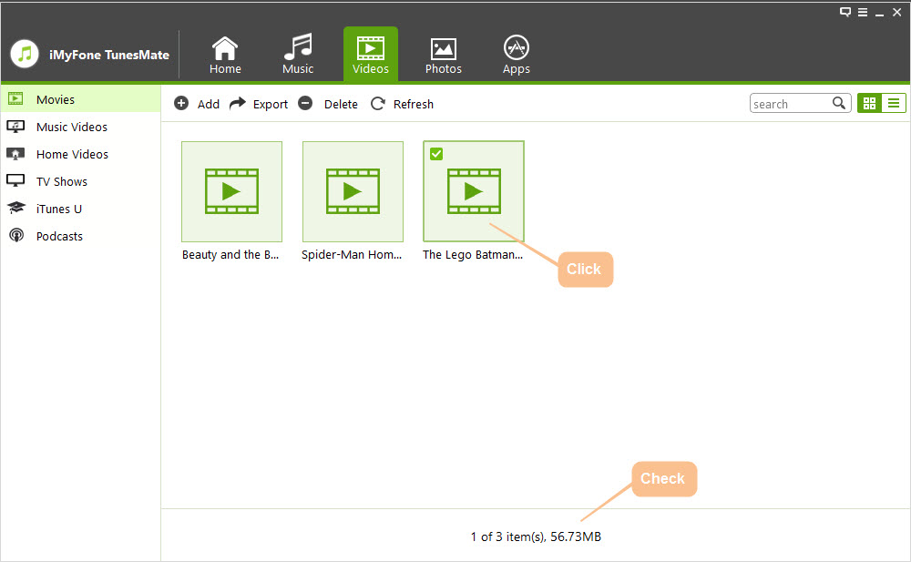Click the Delete button label

coord(341,104)
